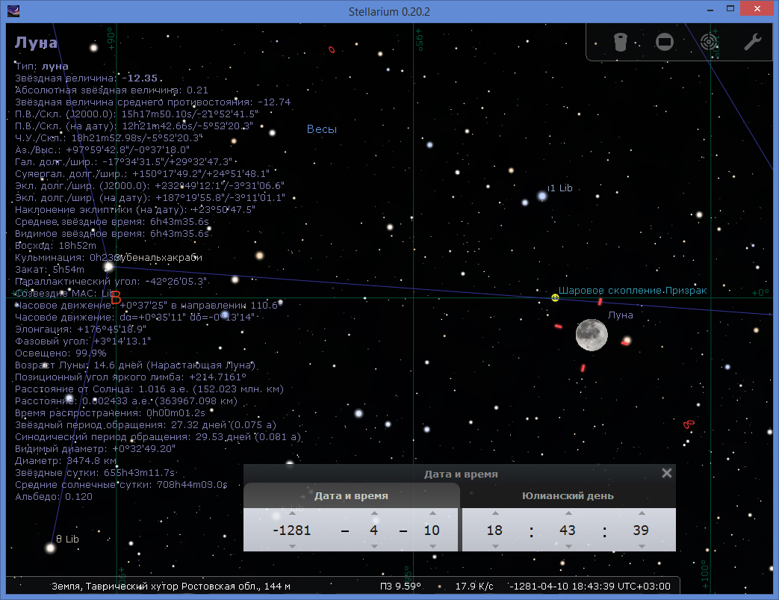
Task: Increase the year above -1281
Action: pyautogui.click(x=292, y=513)
